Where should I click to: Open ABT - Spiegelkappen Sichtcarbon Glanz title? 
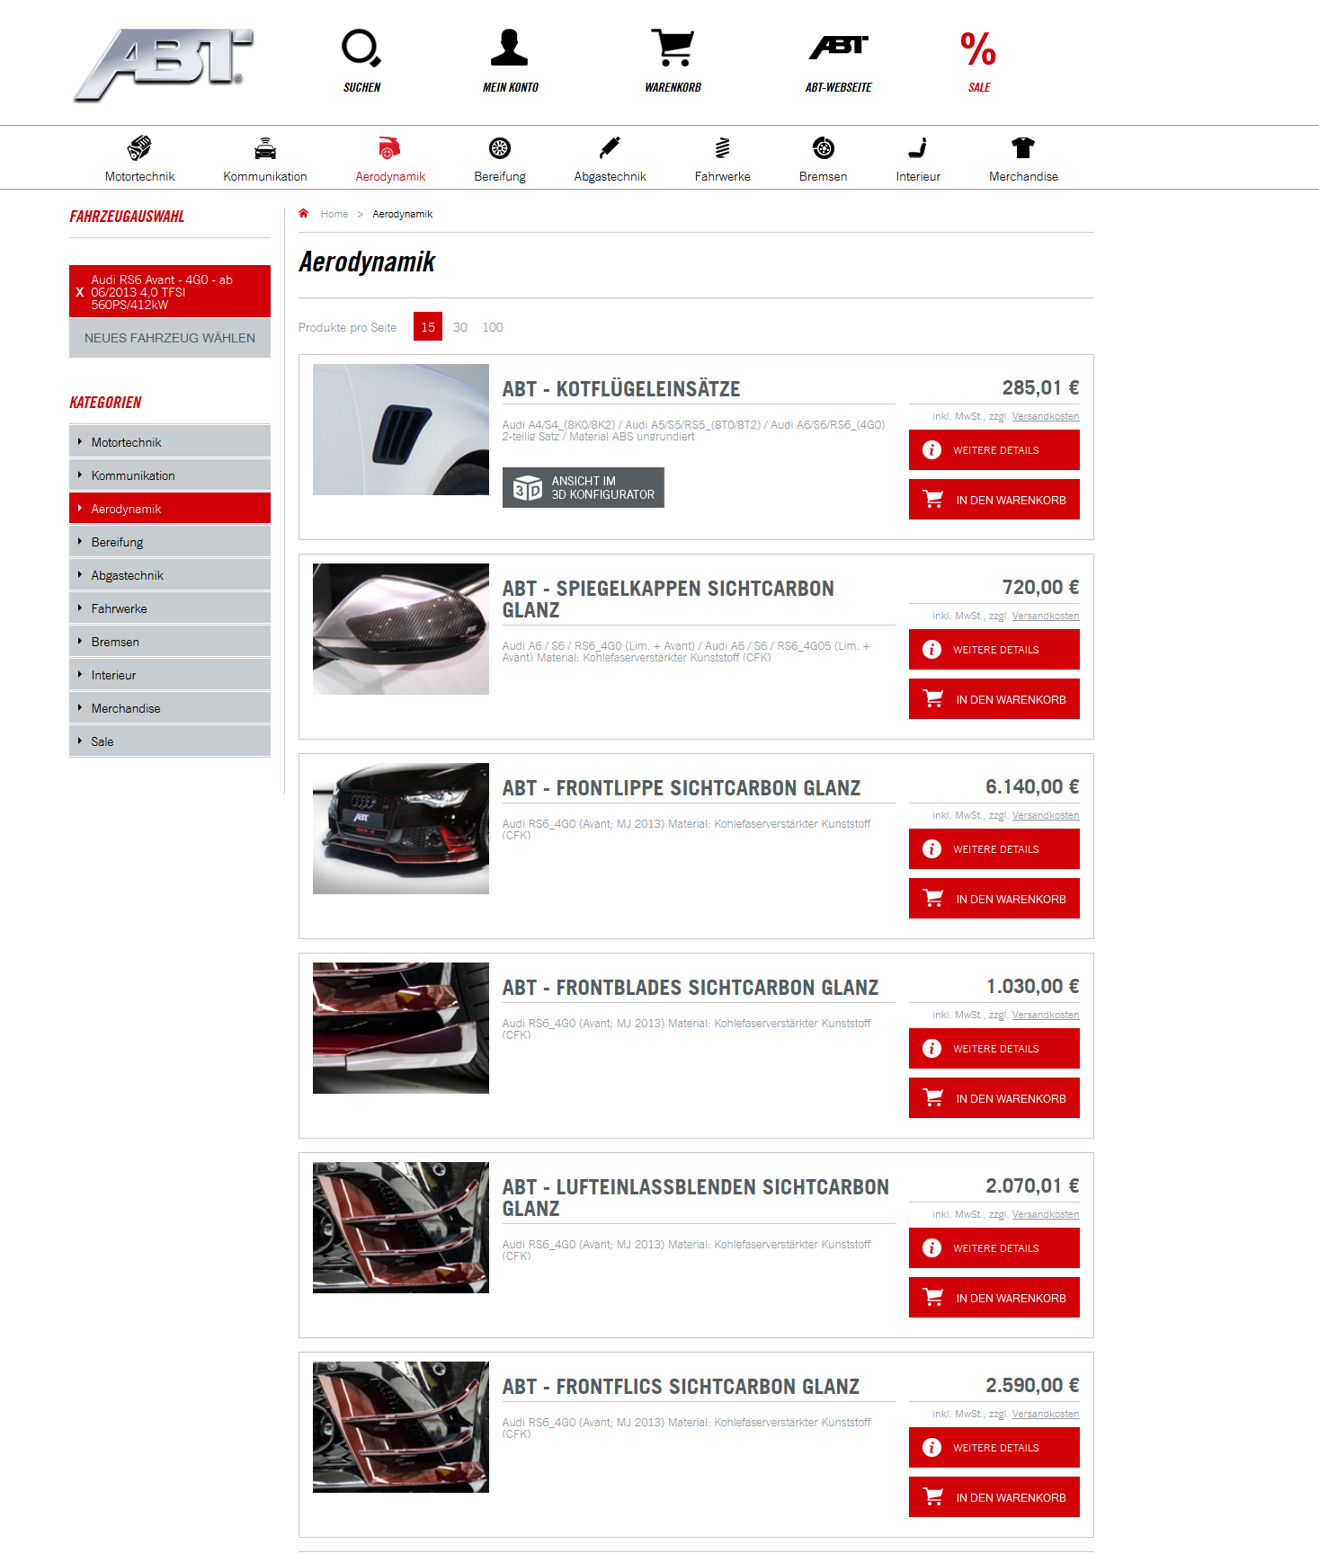point(668,599)
